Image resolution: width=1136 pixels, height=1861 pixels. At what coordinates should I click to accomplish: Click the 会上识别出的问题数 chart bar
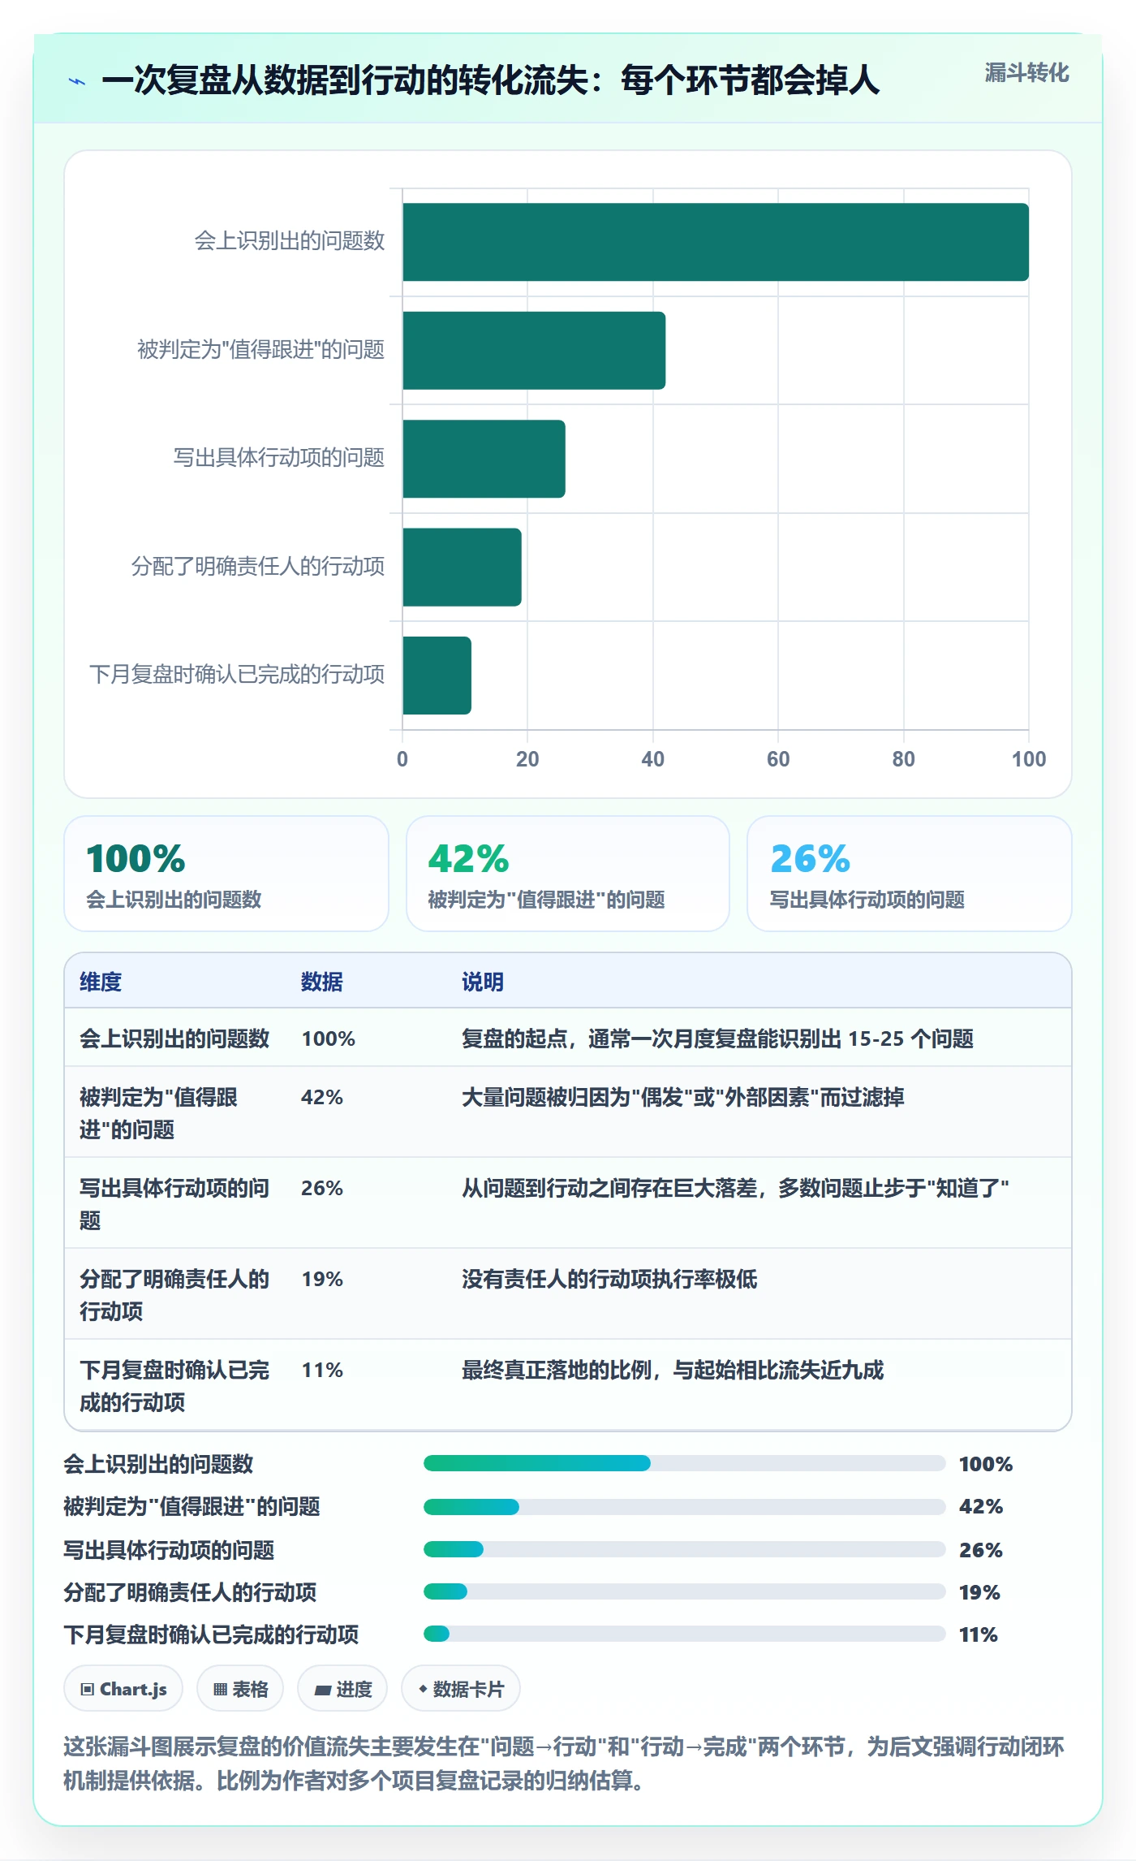[x=716, y=242]
